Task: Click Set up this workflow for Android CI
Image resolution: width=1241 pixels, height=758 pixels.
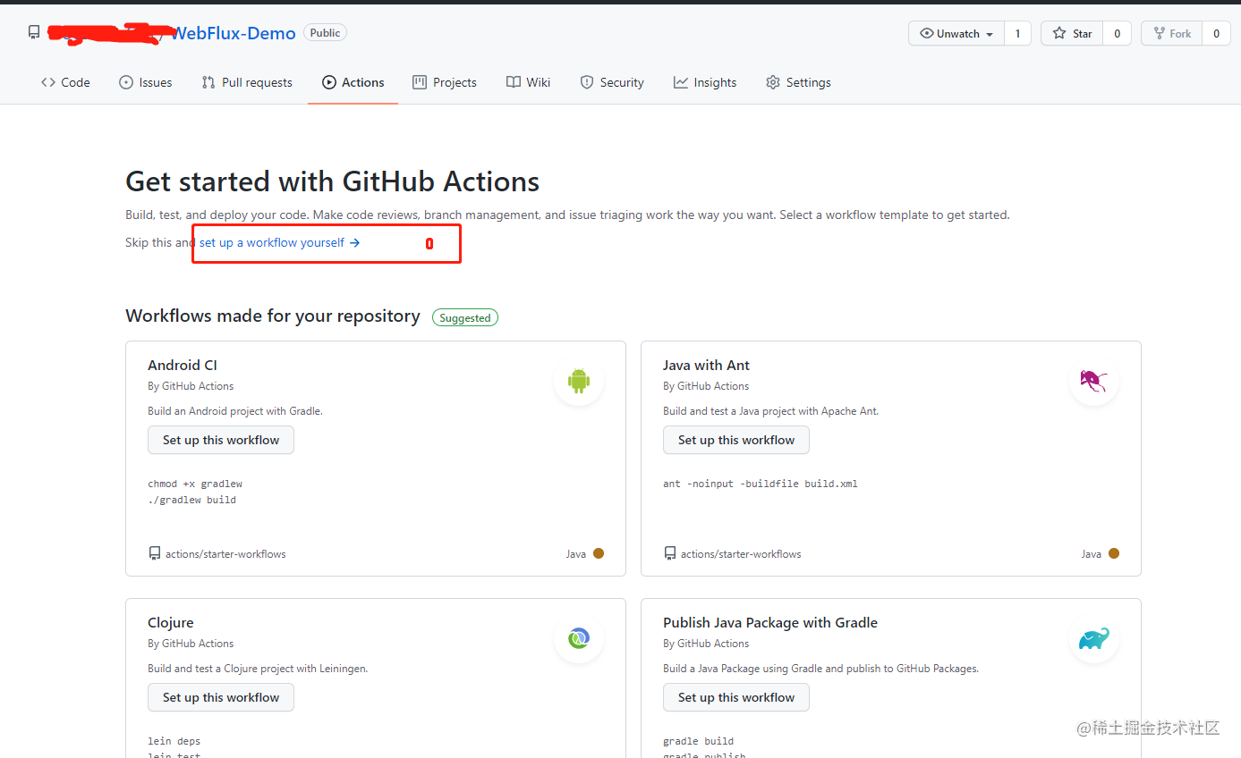Action: [220, 440]
